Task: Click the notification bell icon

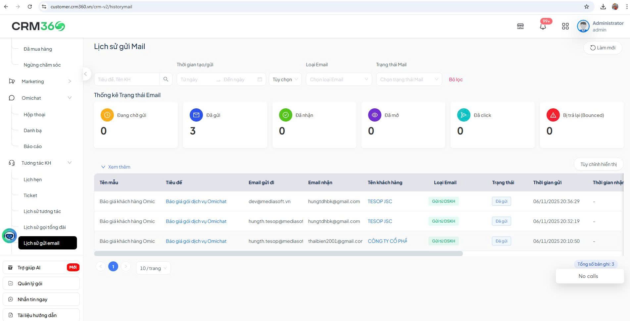Action: (x=543, y=27)
